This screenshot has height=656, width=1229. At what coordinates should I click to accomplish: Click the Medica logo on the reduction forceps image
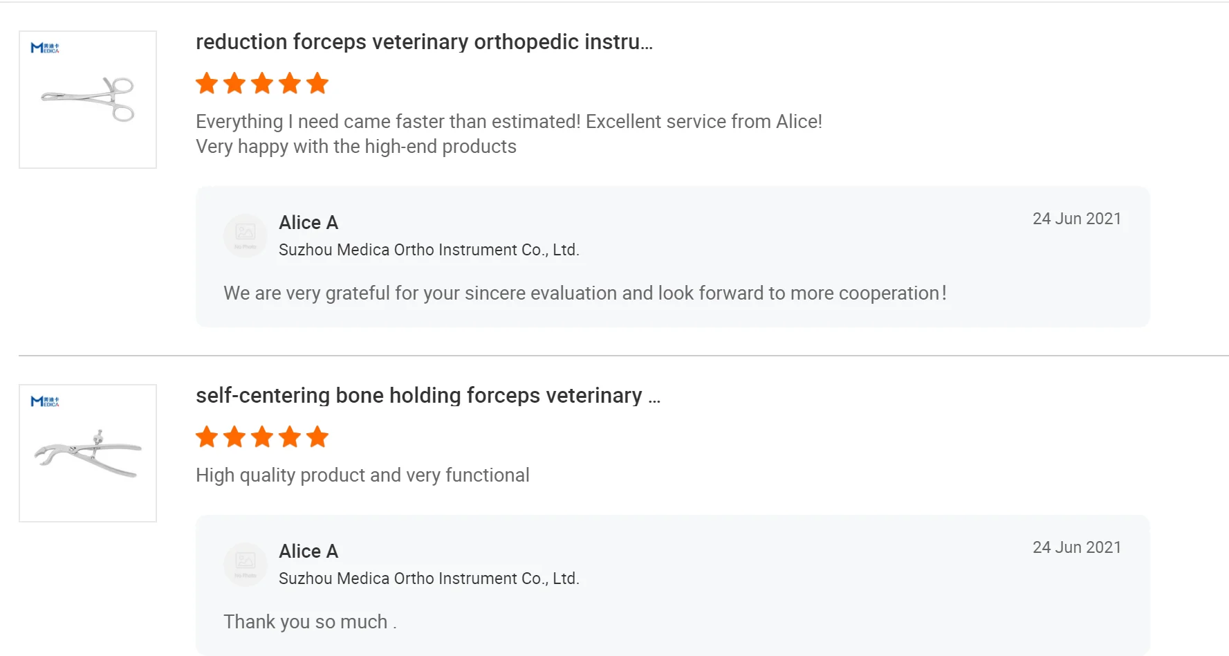pos(45,48)
